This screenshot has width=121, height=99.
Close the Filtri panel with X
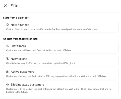click(x=5, y=6)
